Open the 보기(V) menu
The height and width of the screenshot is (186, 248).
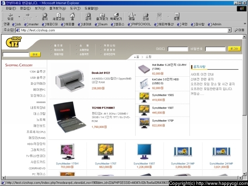[x=40, y=8]
